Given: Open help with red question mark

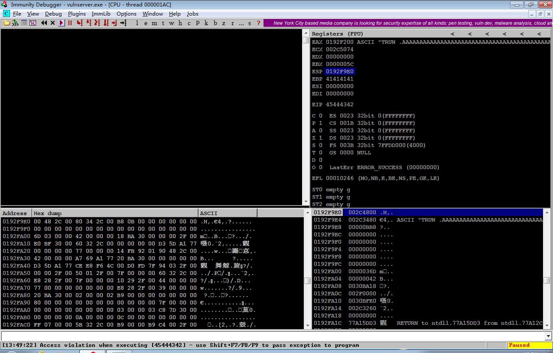Looking at the screenshot, I should point(259,23).
